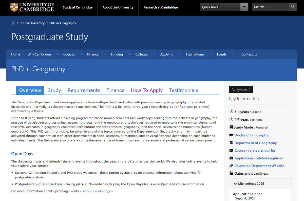Click the Sept. 4, 2024 date
Image resolution: width=304 pixels, height=201 pixels.
click(245, 198)
